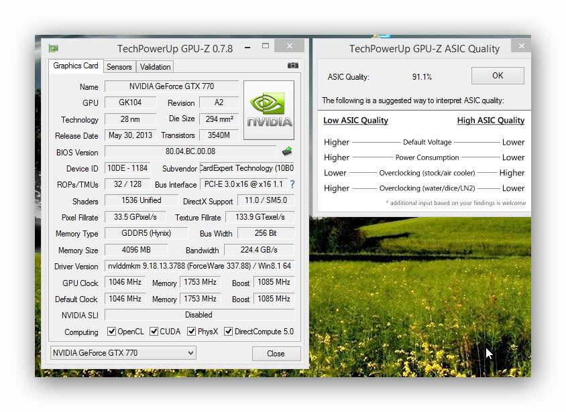Click the Boost field in Default Clock row

click(x=274, y=299)
